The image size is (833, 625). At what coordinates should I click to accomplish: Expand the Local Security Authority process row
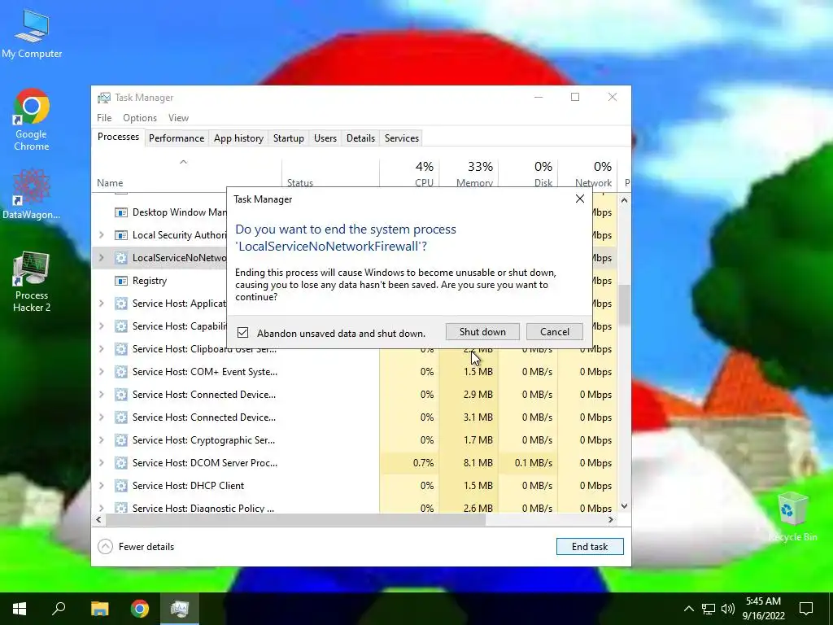point(102,235)
